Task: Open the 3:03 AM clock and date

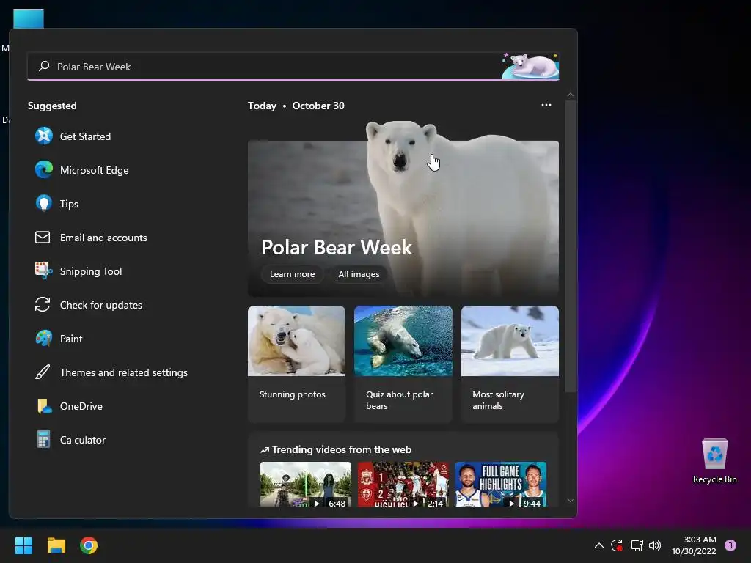Action: 694,545
